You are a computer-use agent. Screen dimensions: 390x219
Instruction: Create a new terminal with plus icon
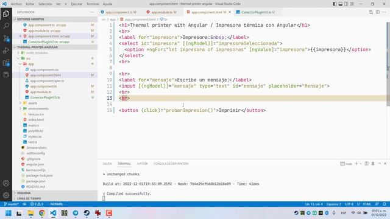(356, 164)
